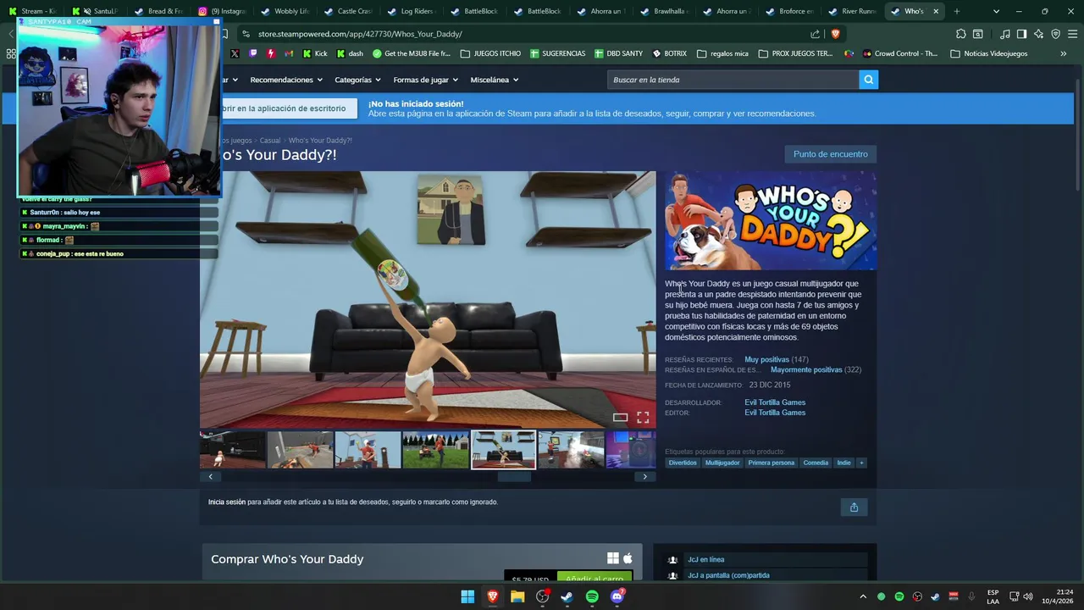Open the Miscelánea dropdown menu
This screenshot has height=610, width=1084.
[x=494, y=80]
